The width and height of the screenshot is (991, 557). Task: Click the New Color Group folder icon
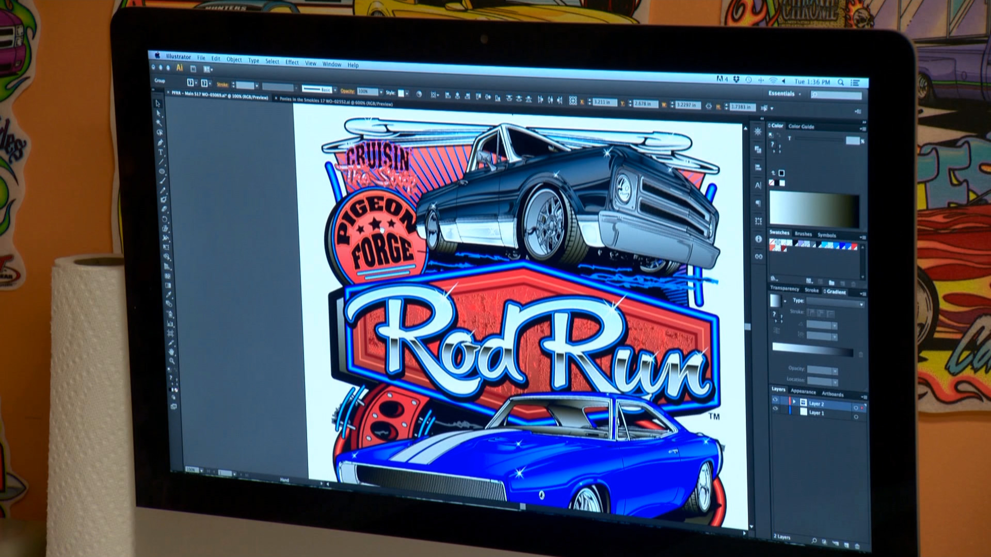(x=832, y=282)
